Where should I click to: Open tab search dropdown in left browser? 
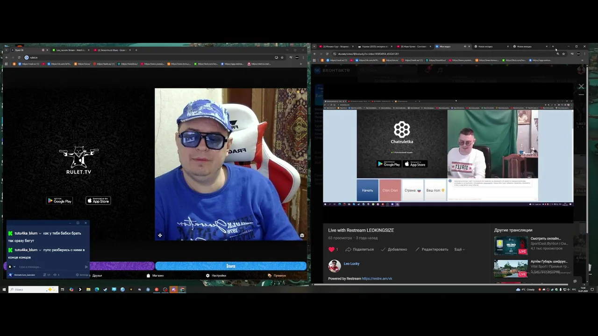6,50
